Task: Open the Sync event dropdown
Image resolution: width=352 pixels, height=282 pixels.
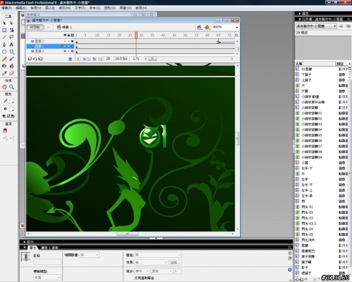Action: pos(142,271)
